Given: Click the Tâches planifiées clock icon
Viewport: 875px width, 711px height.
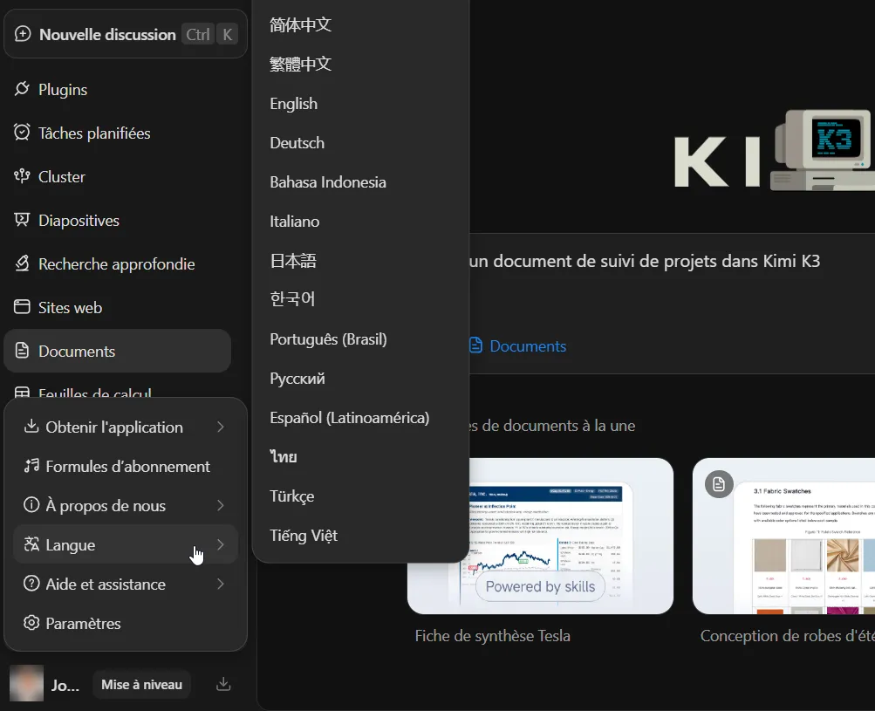Looking at the screenshot, I should pyautogui.click(x=22, y=133).
